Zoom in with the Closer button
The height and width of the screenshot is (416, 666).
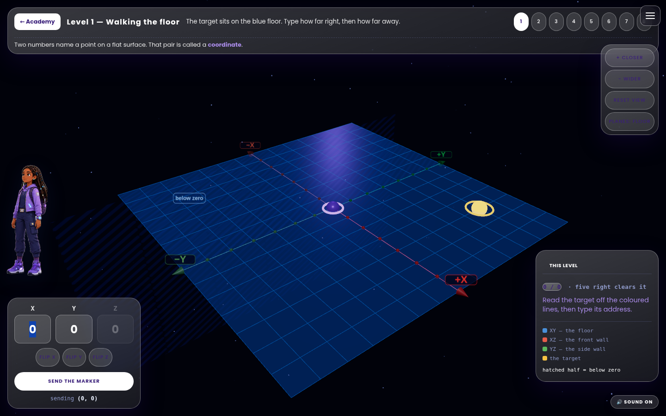point(629,58)
